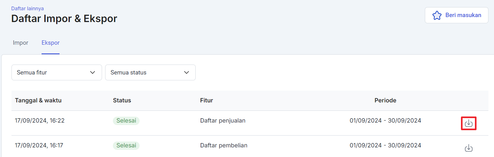Viewport: 494px width, 157px height.
Task: Go back via Daftar lainnya link
Action: pyautogui.click(x=28, y=8)
